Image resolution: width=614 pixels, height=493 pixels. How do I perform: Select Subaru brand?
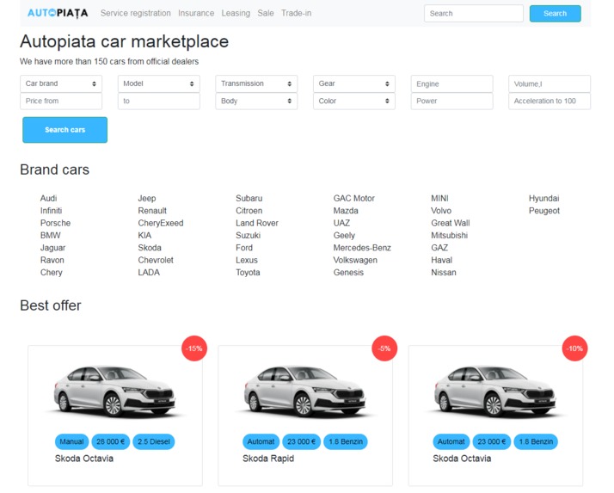click(x=249, y=198)
